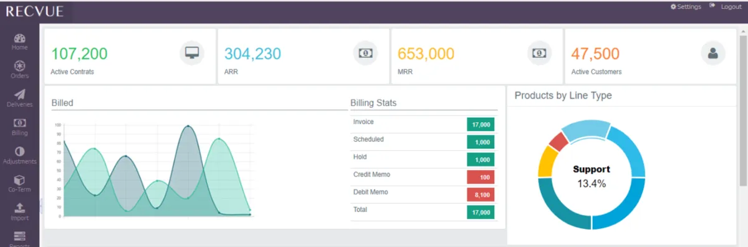Click the money icon on ARR card

(x=365, y=52)
